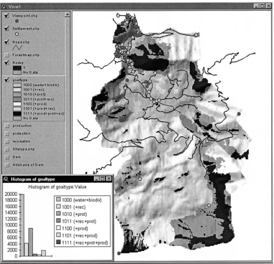The image size is (274, 264).
Task: Click histogram legend entry 1111 (+rec+prot+prod)
Action: (x=82, y=243)
